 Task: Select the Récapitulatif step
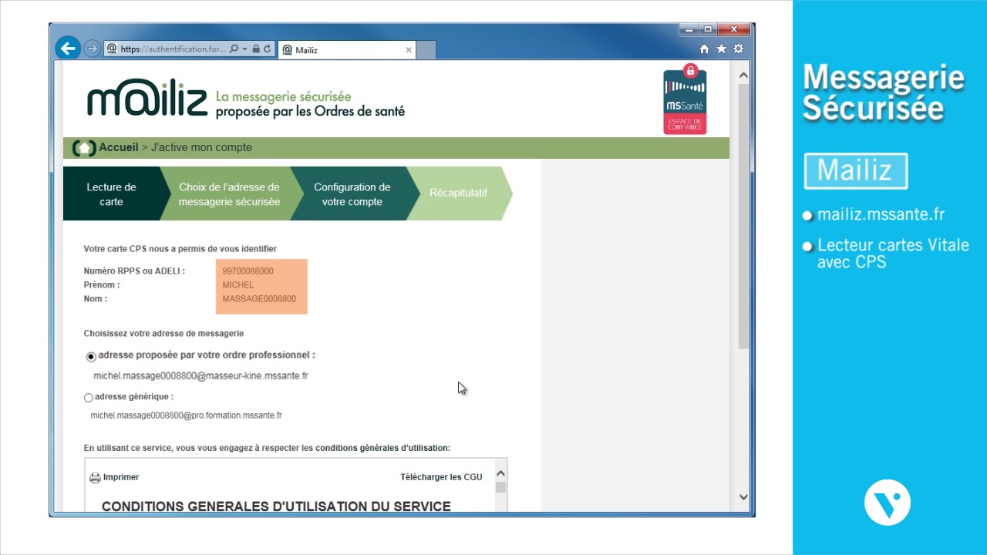coord(459,193)
